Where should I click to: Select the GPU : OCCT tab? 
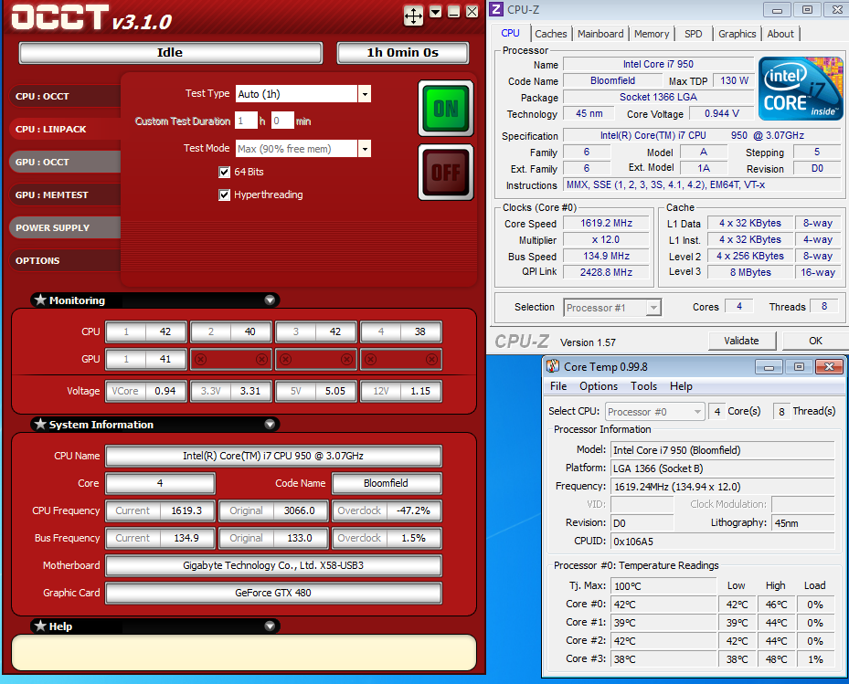65,162
